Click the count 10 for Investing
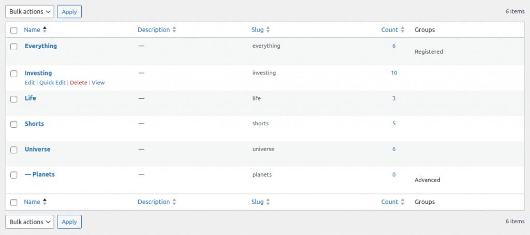 394,73
